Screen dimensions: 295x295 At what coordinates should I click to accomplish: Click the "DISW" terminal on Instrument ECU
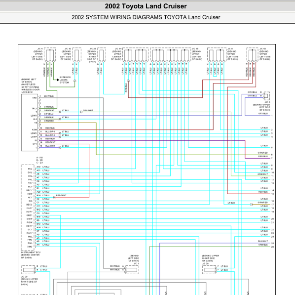click(x=30, y=219)
